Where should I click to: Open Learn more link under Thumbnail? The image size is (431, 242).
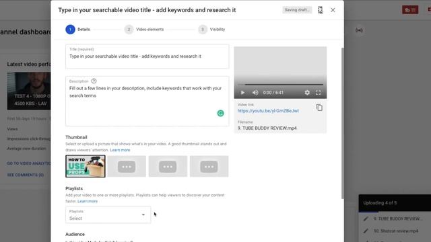[x=120, y=150]
